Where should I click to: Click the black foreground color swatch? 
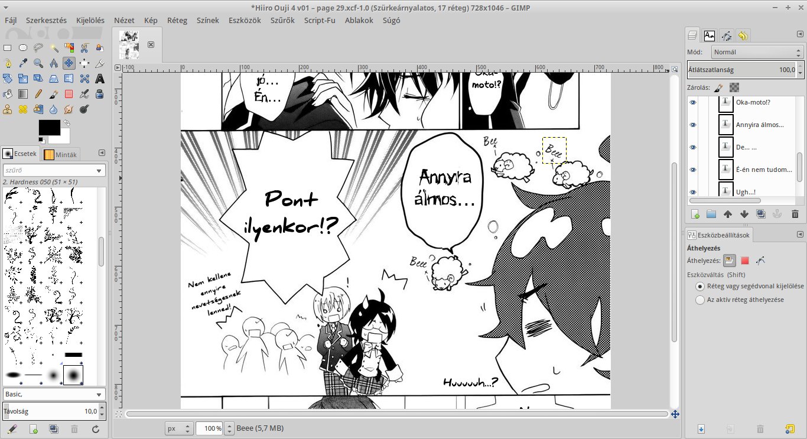click(49, 128)
